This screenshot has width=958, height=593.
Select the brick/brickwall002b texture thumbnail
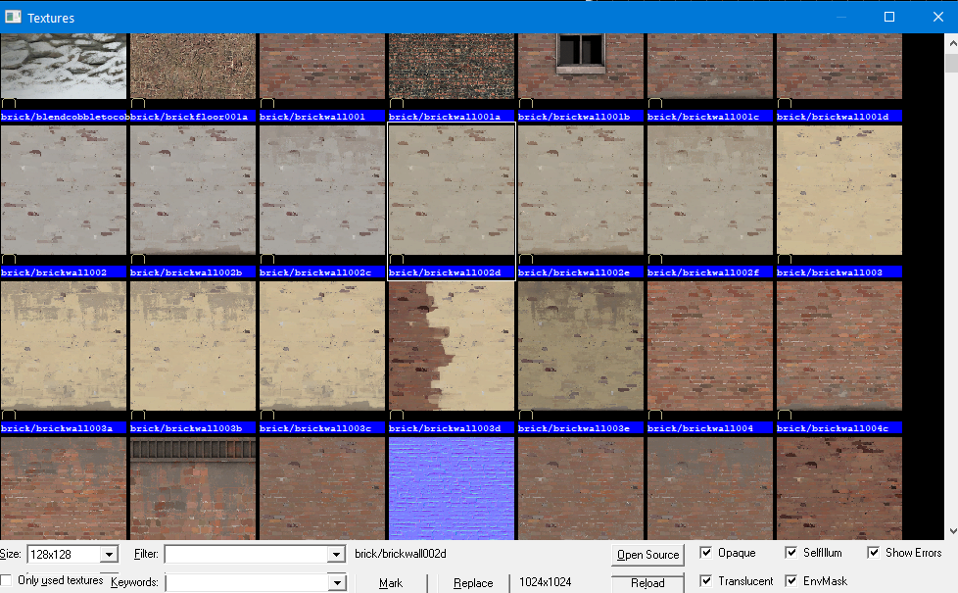(x=193, y=190)
